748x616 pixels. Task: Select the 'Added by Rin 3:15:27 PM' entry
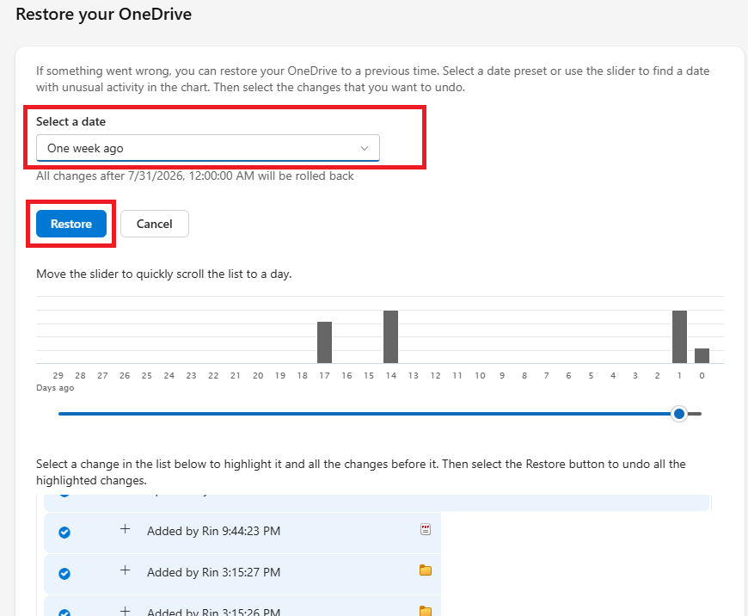pos(242,574)
